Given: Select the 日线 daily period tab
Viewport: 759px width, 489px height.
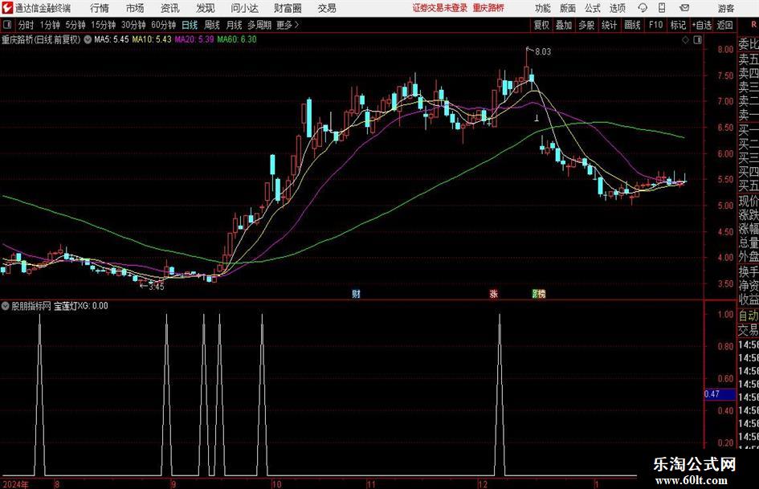Looking at the screenshot, I should point(190,25).
